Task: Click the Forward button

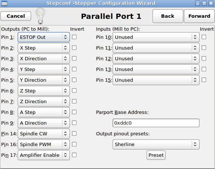Action: pos(199,16)
